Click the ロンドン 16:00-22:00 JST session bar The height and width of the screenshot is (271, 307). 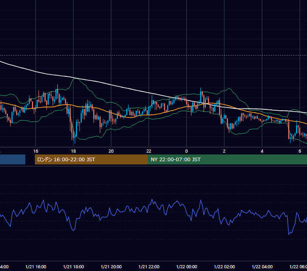point(91,159)
